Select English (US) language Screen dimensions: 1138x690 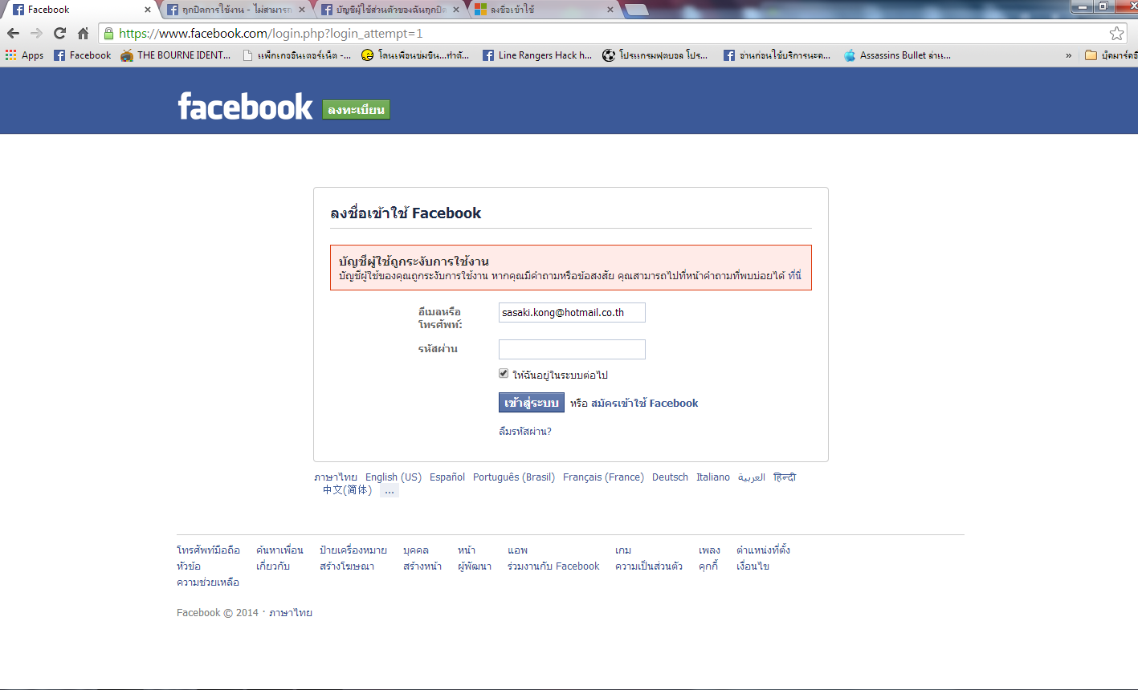pos(394,477)
